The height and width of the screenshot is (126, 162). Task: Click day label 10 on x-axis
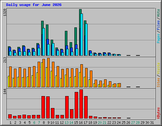[52, 123]
